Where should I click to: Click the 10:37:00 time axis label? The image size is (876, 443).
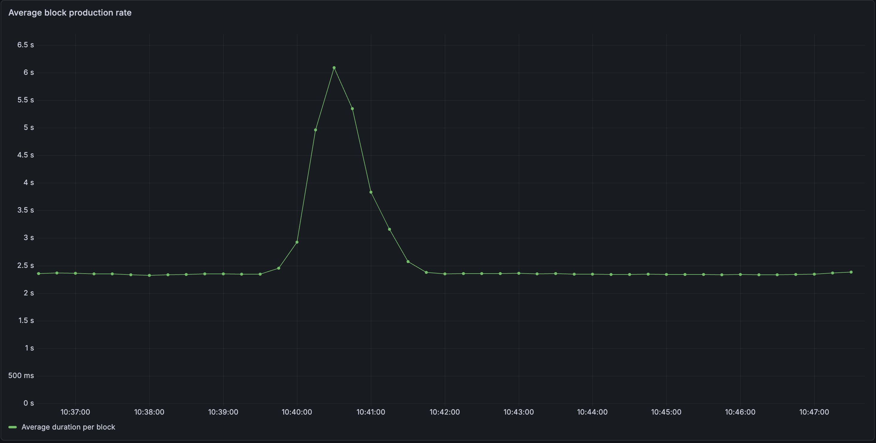(x=75, y=412)
